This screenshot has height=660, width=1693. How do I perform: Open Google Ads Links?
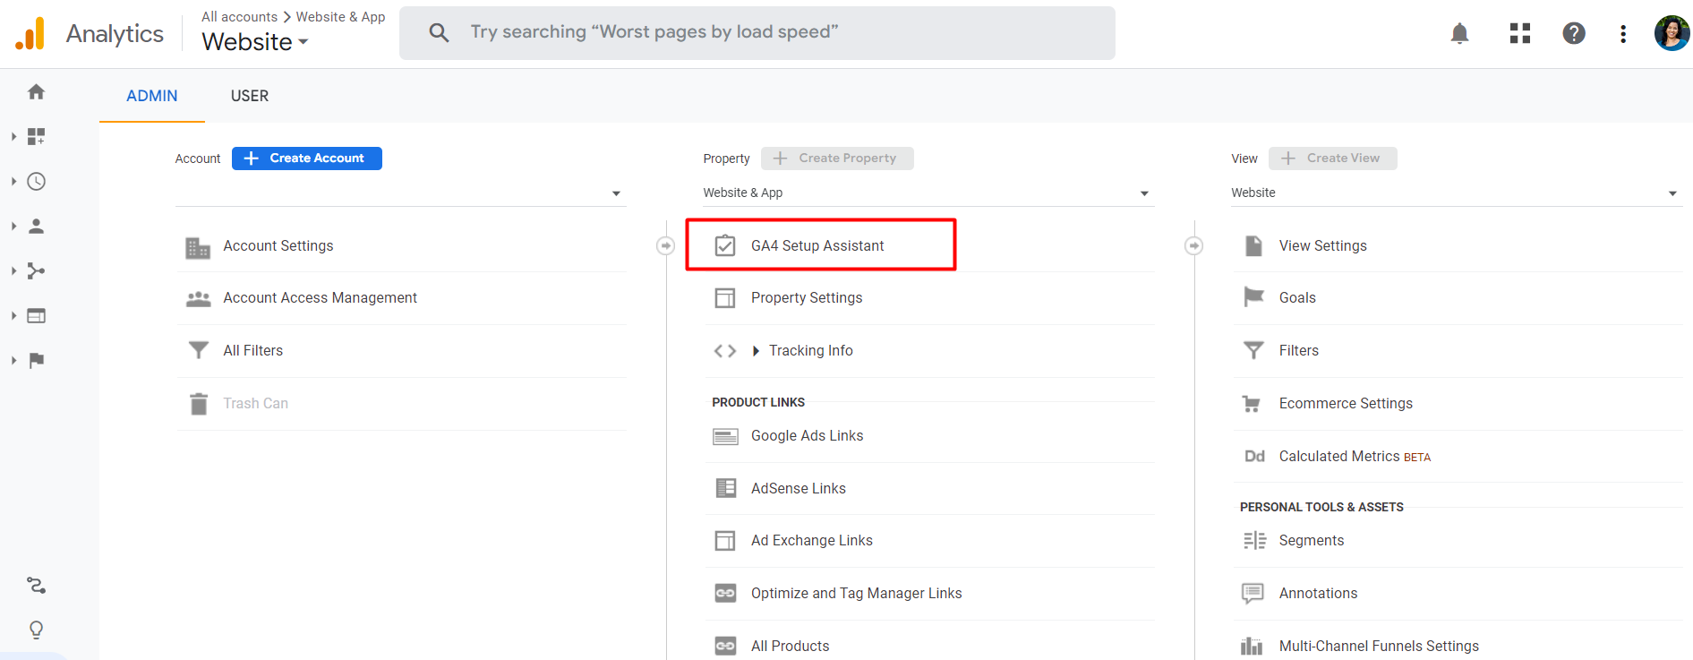807,436
